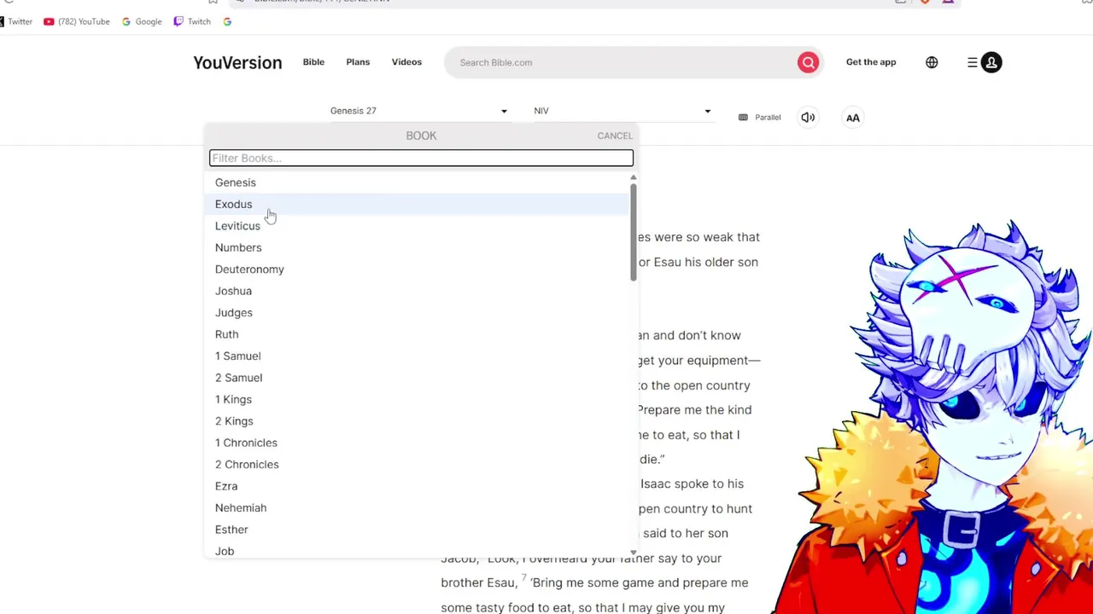This screenshot has height=614, width=1093.
Task: Click the red search magnifier button
Action: click(808, 62)
